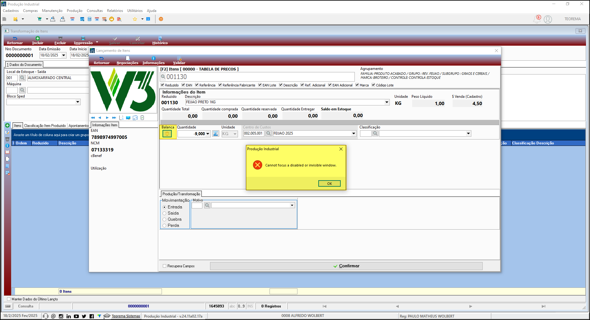
Task: Click the copy documents icon under logo
Action: pyautogui.click(x=135, y=118)
